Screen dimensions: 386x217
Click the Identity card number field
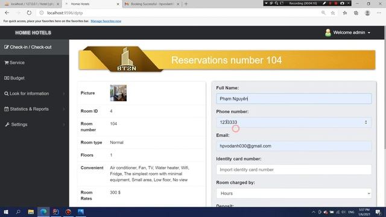click(x=294, y=169)
